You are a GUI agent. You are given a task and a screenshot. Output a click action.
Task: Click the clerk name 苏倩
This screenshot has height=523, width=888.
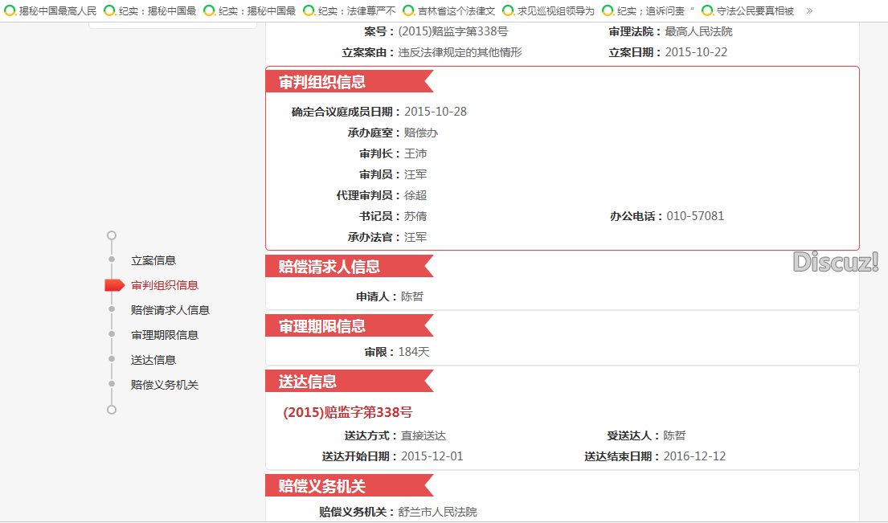(415, 216)
